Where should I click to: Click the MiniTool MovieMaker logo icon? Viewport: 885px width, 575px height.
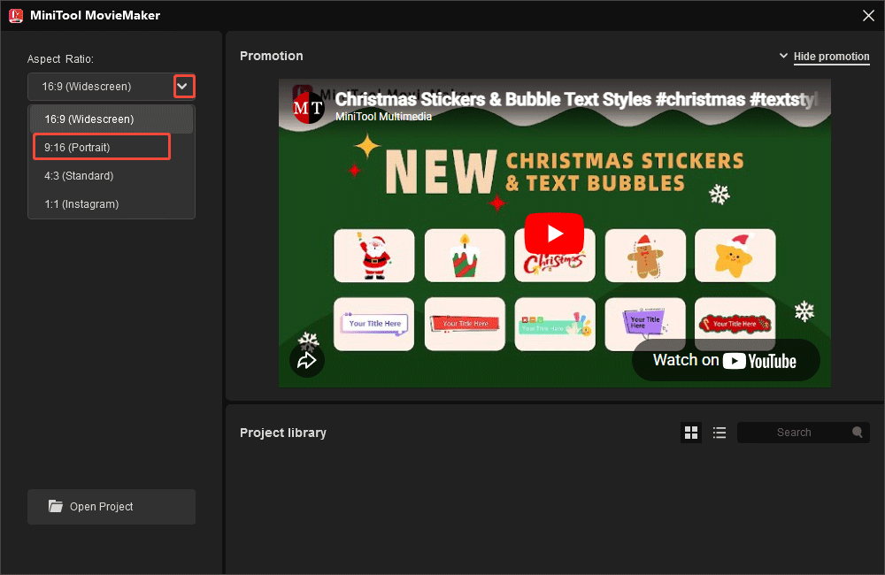(x=16, y=15)
